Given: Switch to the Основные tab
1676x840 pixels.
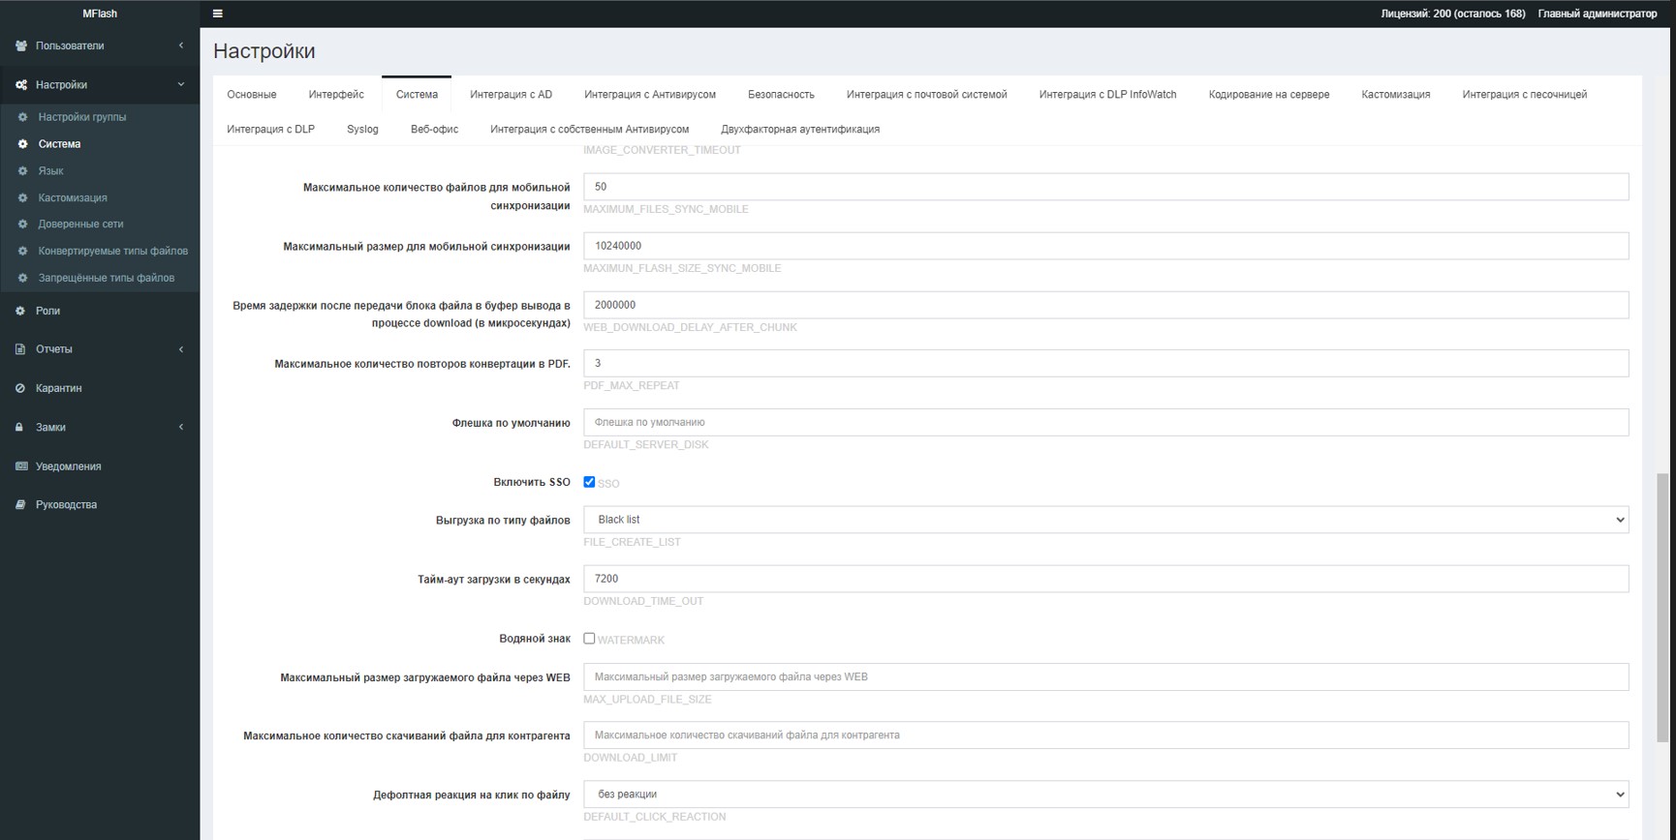Looking at the screenshot, I should point(252,95).
